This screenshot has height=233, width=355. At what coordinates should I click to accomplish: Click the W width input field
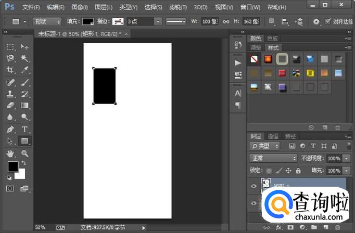point(210,22)
